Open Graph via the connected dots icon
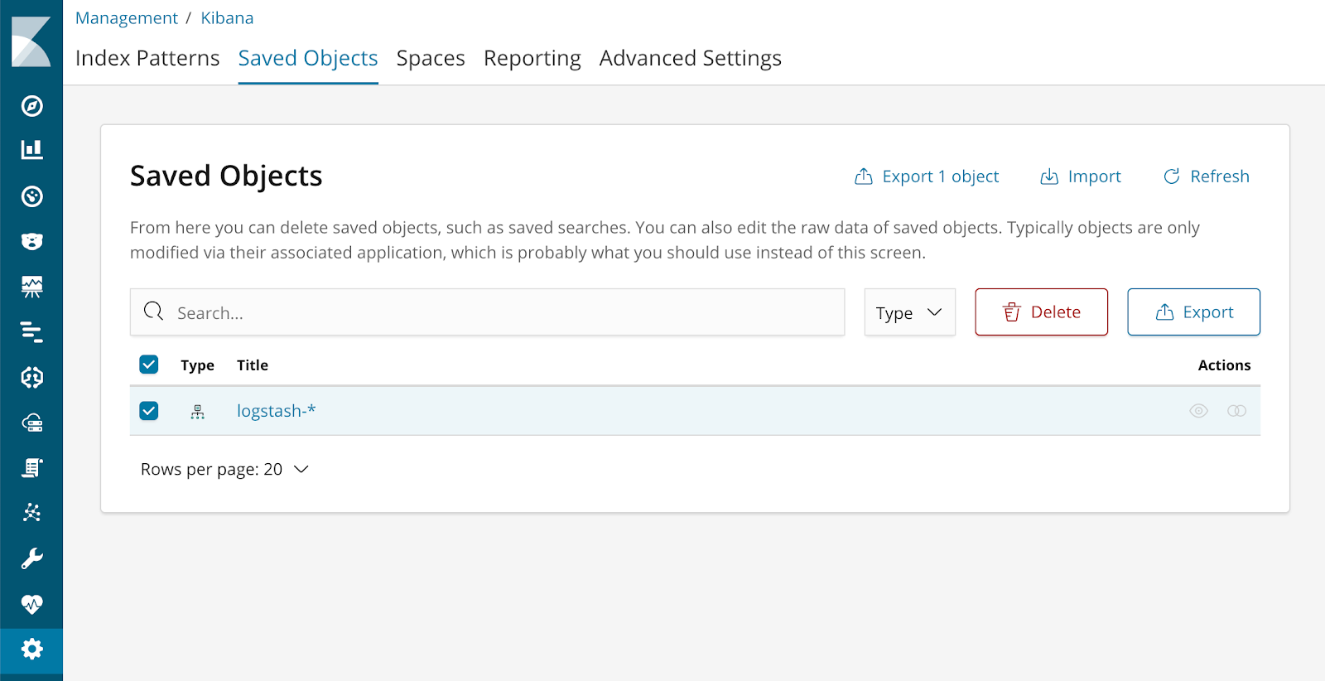Image resolution: width=1325 pixels, height=681 pixels. pyautogui.click(x=31, y=513)
